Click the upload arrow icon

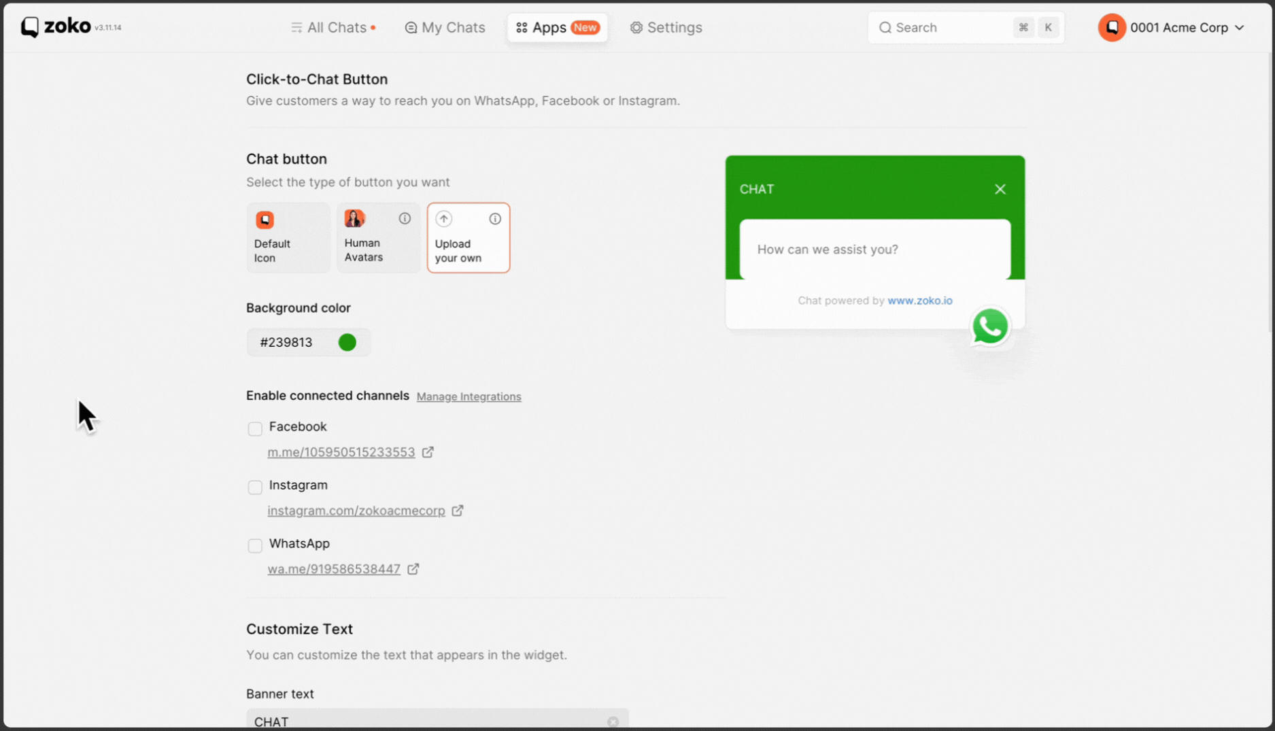(443, 219)
